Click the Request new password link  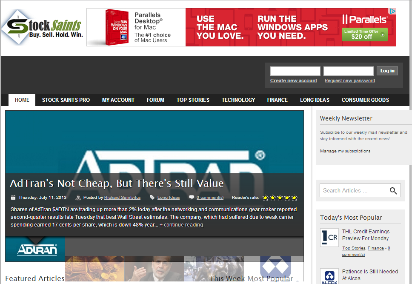(349, 80)
